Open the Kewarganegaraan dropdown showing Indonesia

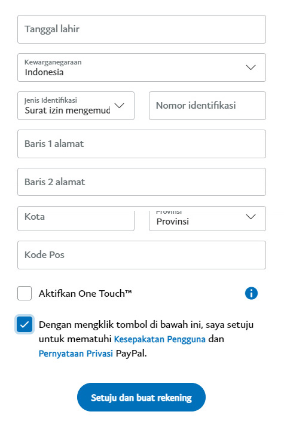pyautogui.click(x=142, y=67)
